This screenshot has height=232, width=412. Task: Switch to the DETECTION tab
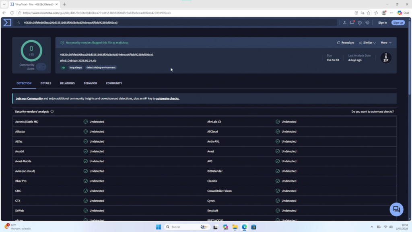point(24,83)
